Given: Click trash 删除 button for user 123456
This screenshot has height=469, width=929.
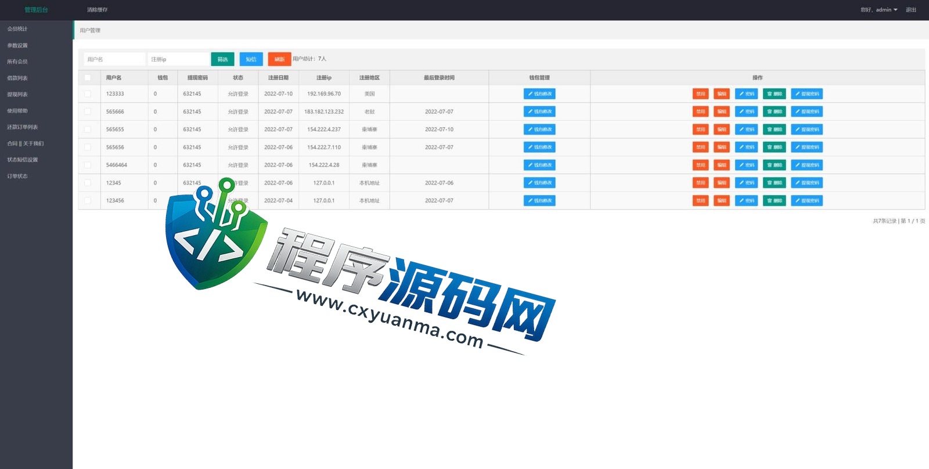Looking at the screenshot, I should click(x=775, y=200).
